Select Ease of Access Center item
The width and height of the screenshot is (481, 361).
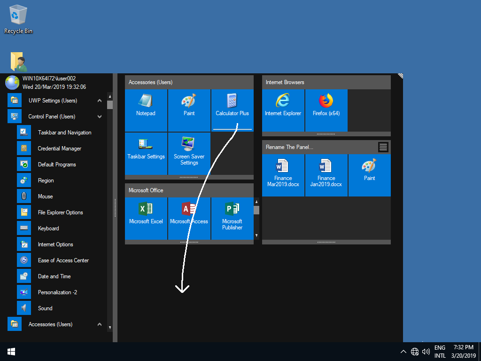tap(63, 260)
